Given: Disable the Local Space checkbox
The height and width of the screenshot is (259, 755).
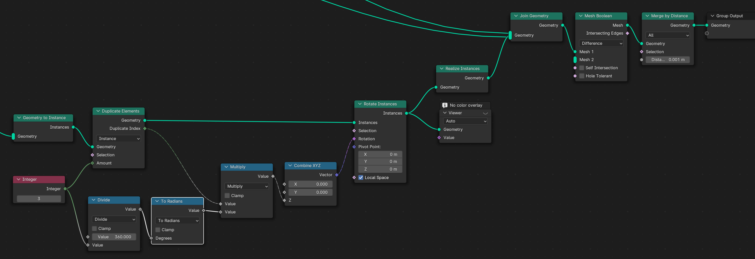Looking at the screenshot, I should pos(361,178).
